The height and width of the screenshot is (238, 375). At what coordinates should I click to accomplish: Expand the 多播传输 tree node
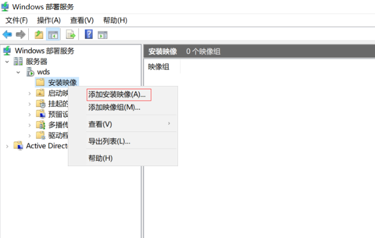pyautogui.click(x=29, y=125)
